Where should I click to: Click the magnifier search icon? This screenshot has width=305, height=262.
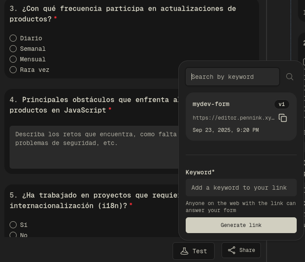289,77
